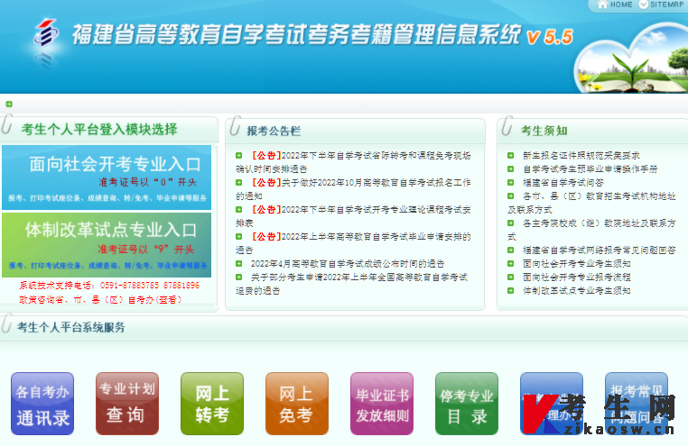Click 考生须知 panel heading
This screenshot has height=446, width=688.
click(544, 131)
